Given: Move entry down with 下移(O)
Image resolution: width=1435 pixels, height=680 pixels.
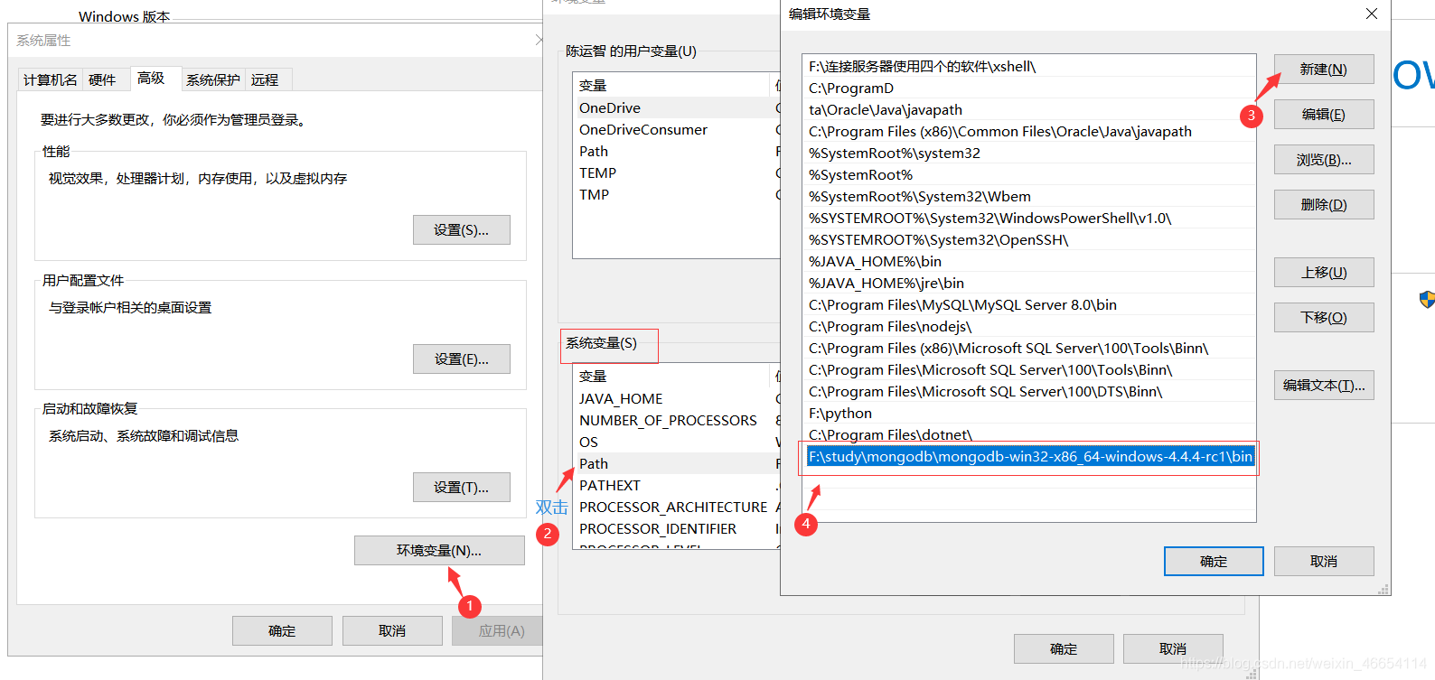Looking at the screenshot, I should [x=1324, y=318].
